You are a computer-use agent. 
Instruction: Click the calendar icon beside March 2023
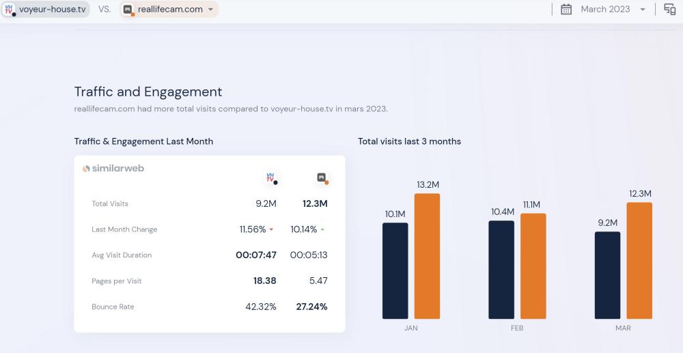tap(566, 10)
